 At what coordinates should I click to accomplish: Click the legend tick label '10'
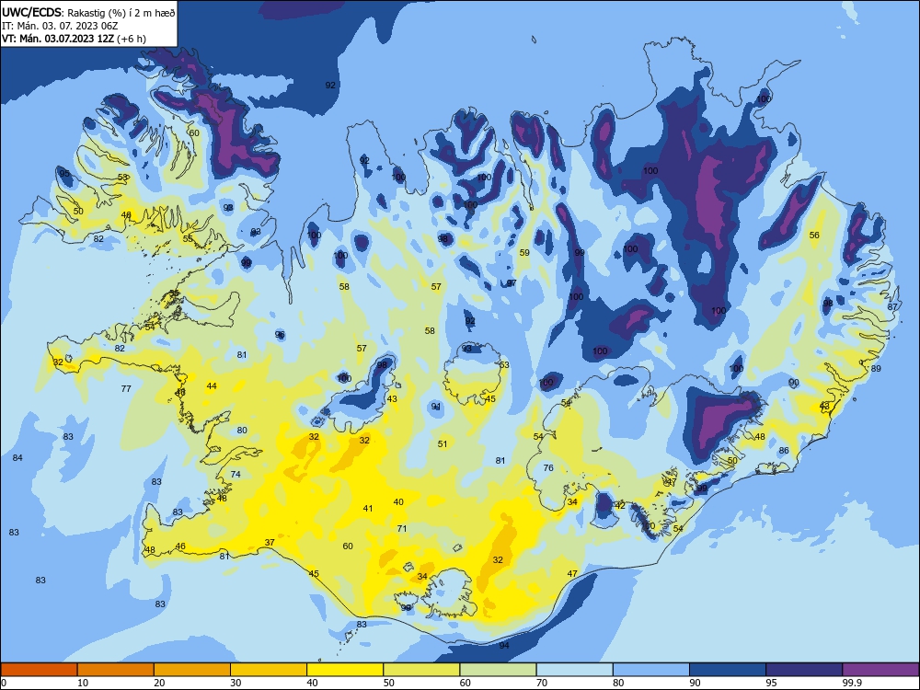coord(83,683)
